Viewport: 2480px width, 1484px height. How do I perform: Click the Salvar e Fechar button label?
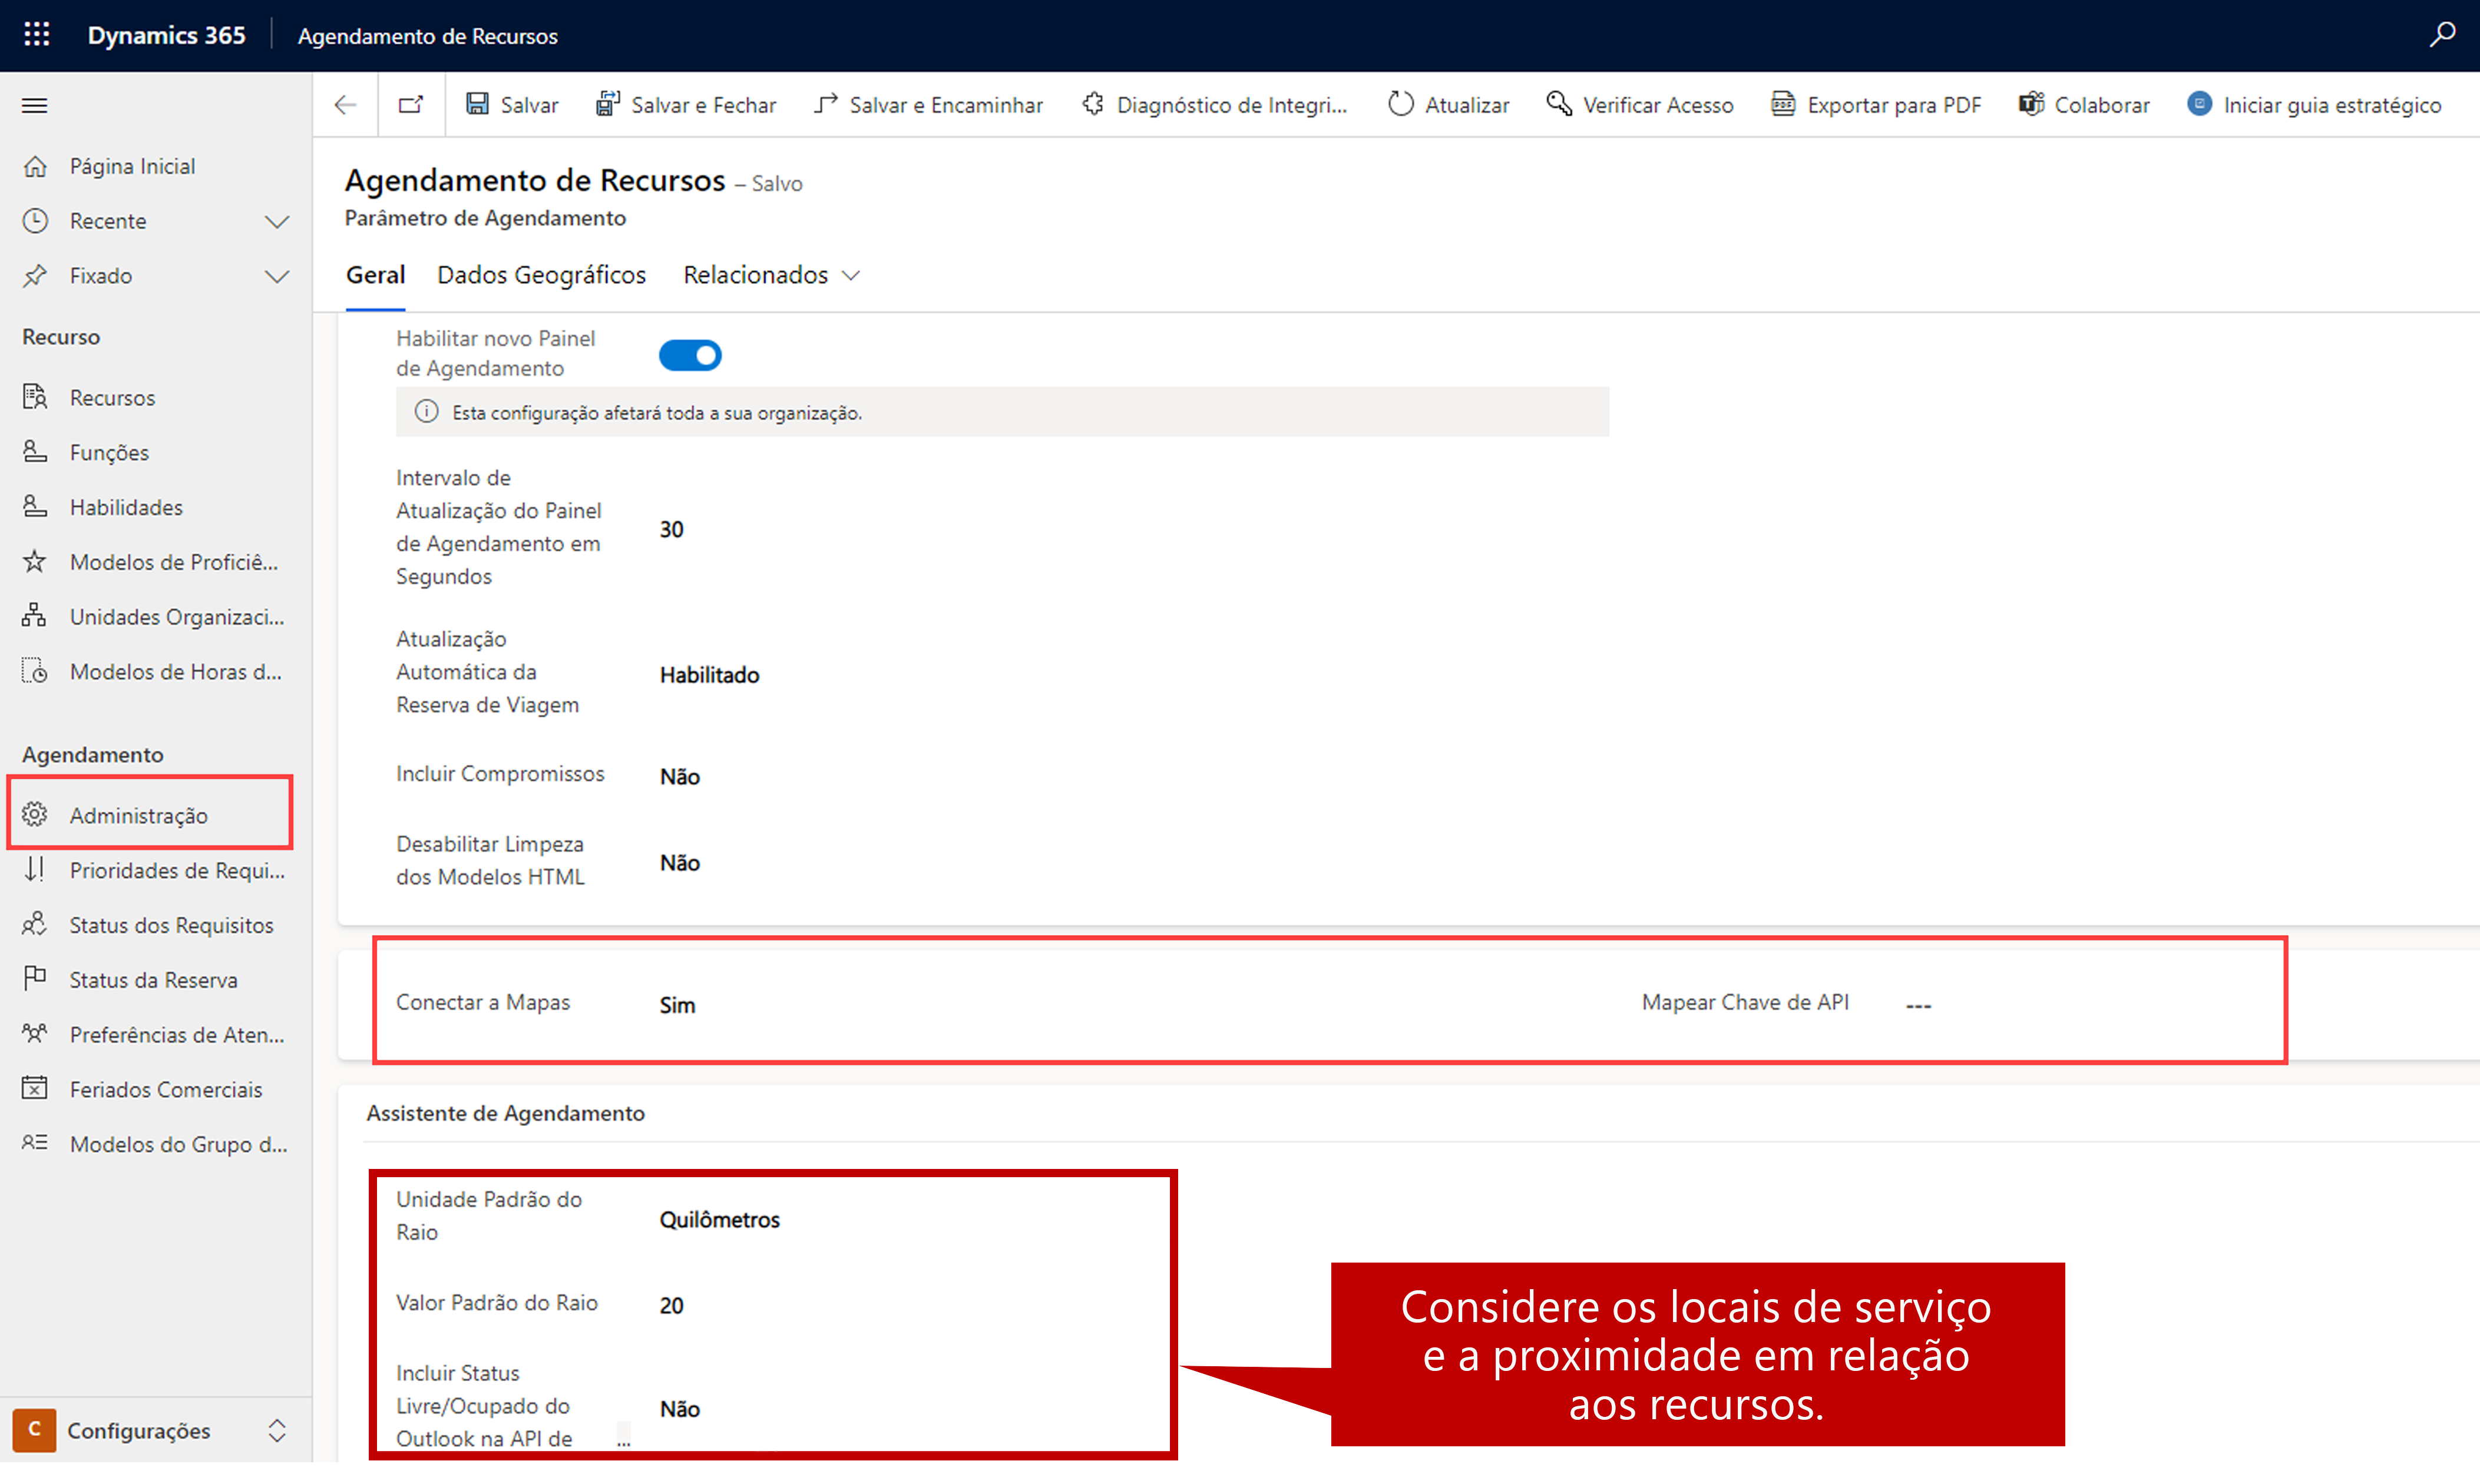(x=704, y=105)
